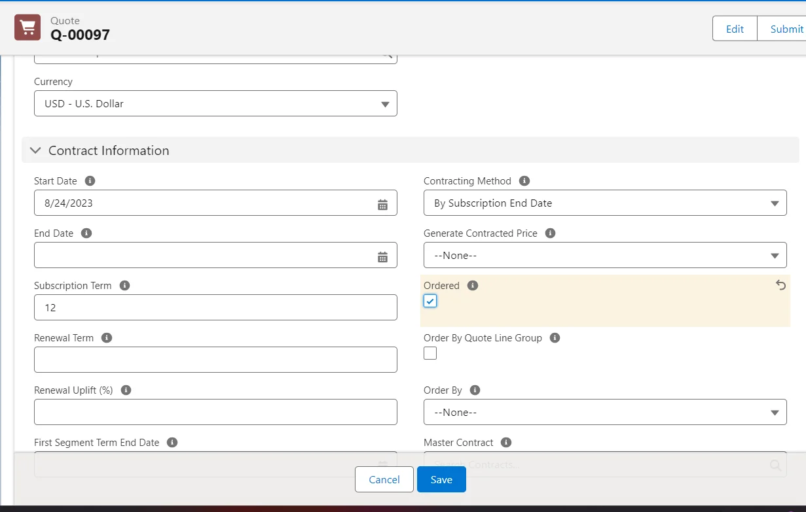This screenshot has height=512, width=806.
Task: Click the Renewal Term info icon
Action: (105, 337)
